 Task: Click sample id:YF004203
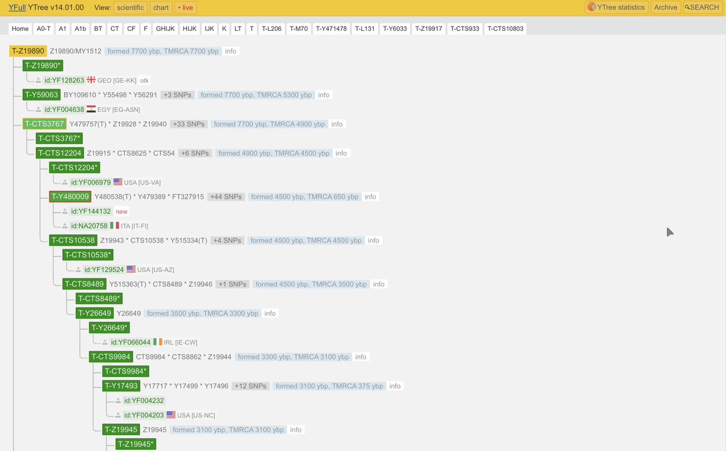click(144, 415)
